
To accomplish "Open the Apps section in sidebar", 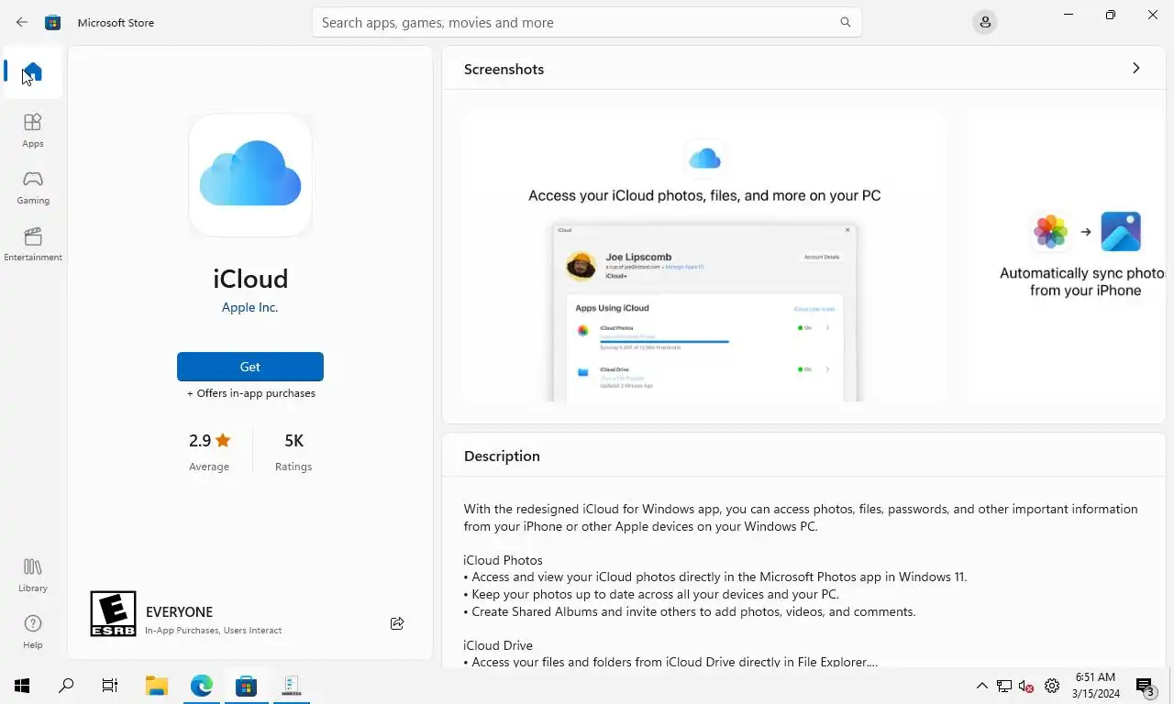I will [x=33, y=130].
